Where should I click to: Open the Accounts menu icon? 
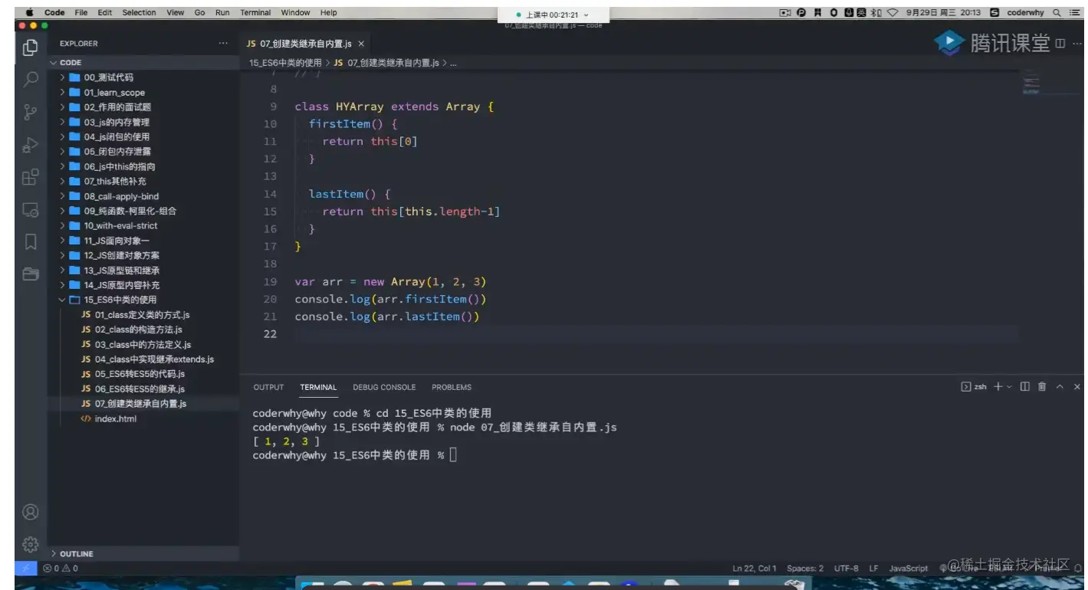pos(31,512)
